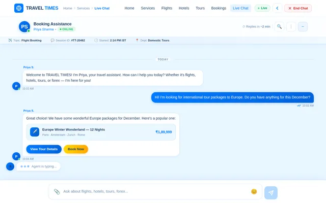
Task: Click the P avatar beside 10:02 AM
Action: (x=16, y=86)
